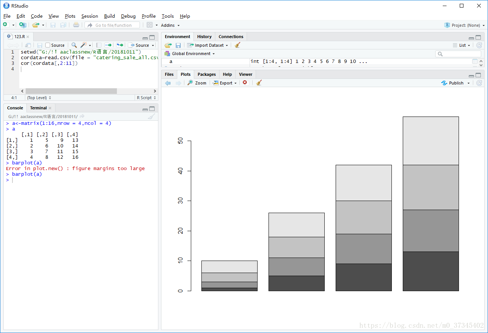488x333 pixels.
Task: Go to the previous plot with the left arrow
Action: [x=168, y=83]
